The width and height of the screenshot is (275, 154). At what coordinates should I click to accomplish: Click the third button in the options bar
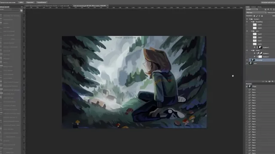click(42, 3)
